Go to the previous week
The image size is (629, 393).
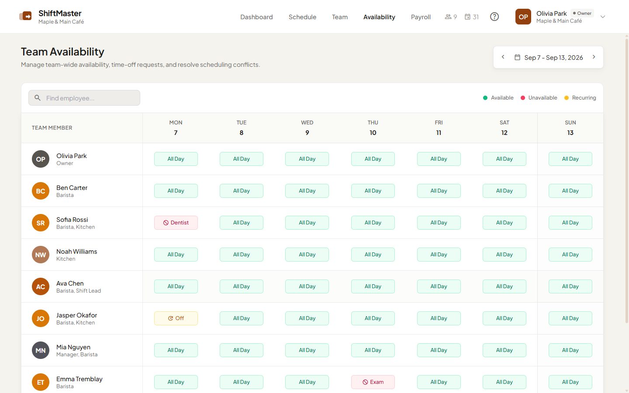click(503, 57)
